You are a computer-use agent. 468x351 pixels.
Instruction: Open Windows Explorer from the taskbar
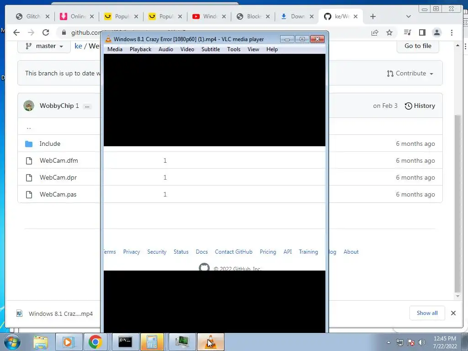41,342
